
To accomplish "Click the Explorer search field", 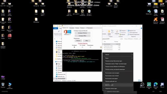I will 133,39.
